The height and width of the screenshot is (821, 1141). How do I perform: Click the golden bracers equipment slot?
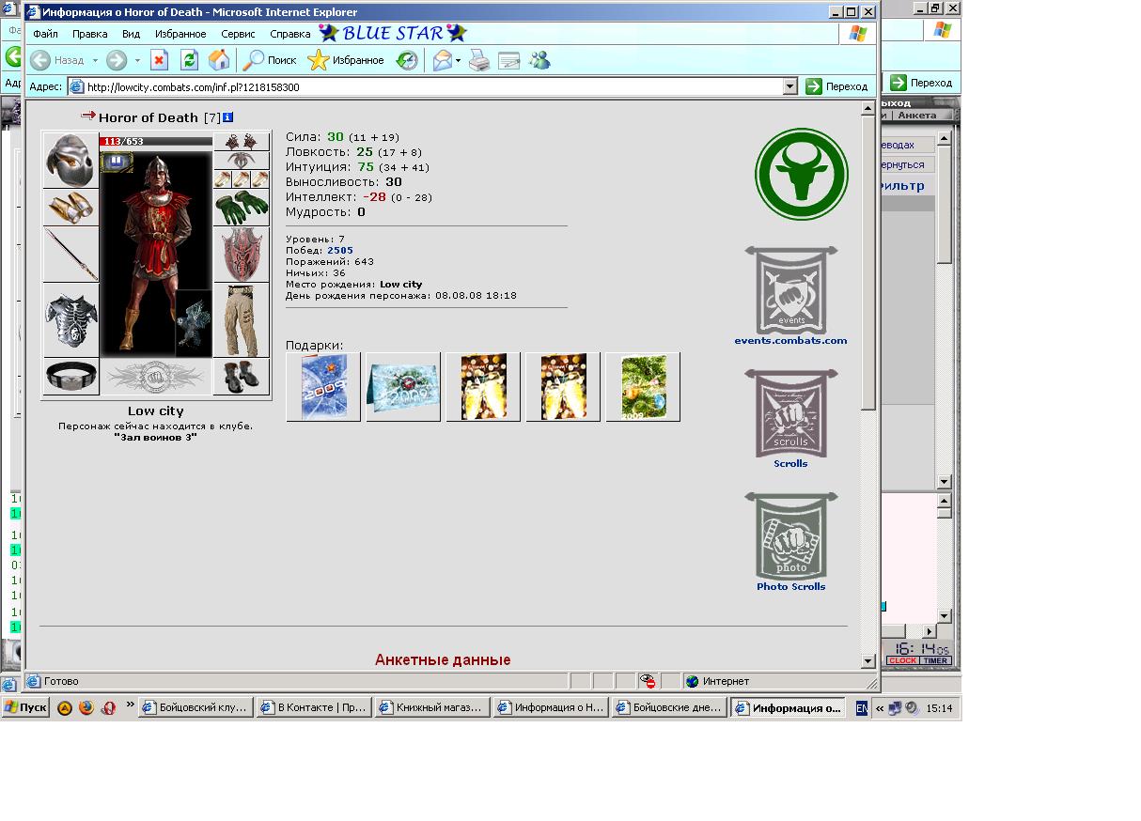click(70, 208)
